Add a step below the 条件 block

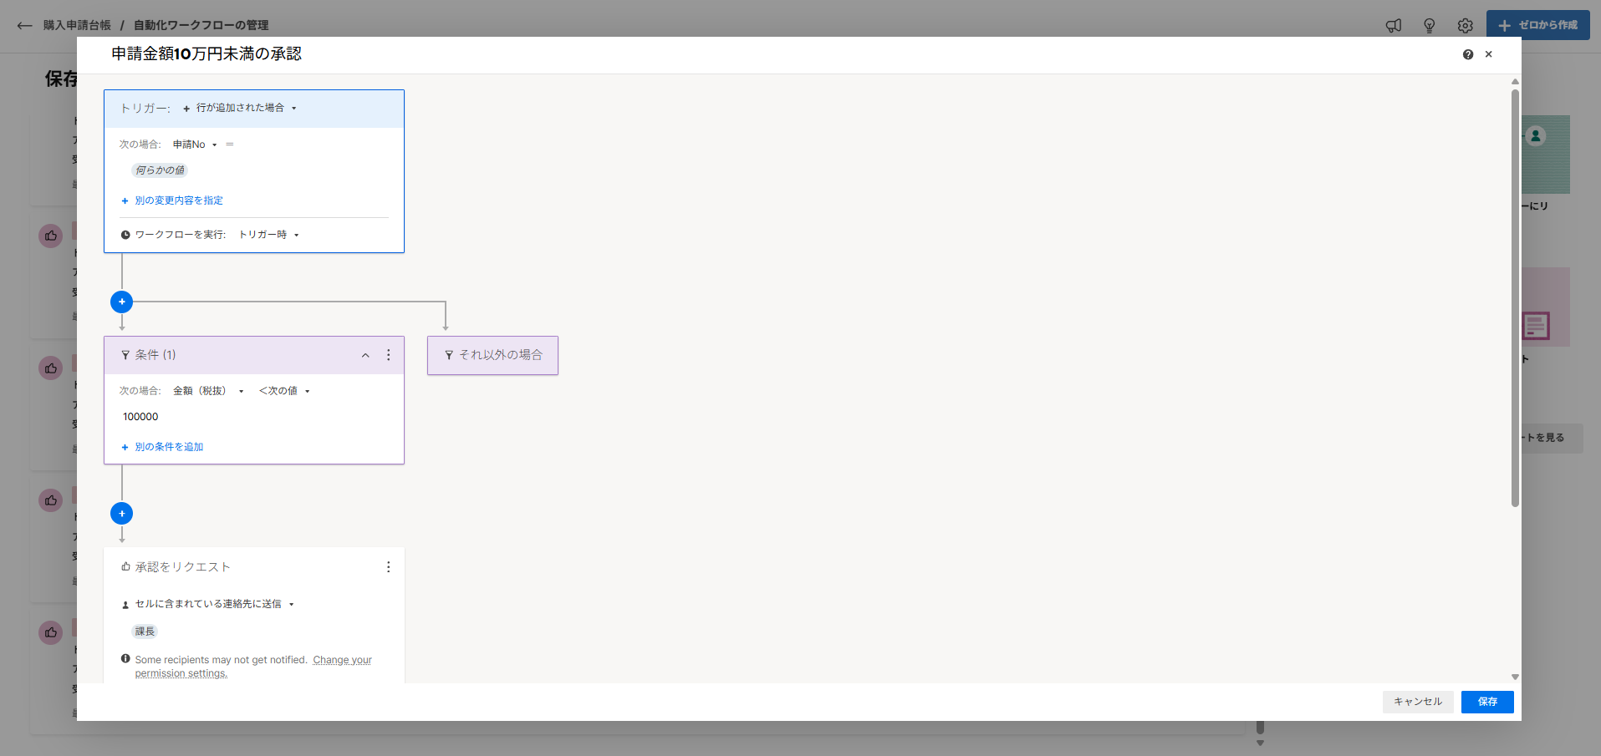[x=122, y=514]
